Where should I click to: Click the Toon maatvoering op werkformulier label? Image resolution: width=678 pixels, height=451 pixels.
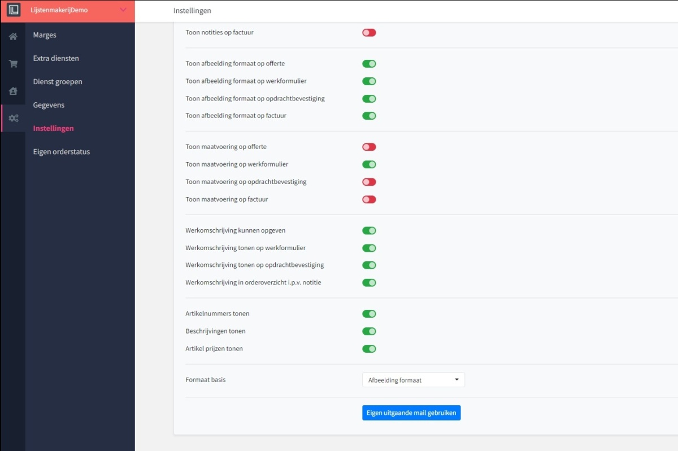click(x=237, y=164)
